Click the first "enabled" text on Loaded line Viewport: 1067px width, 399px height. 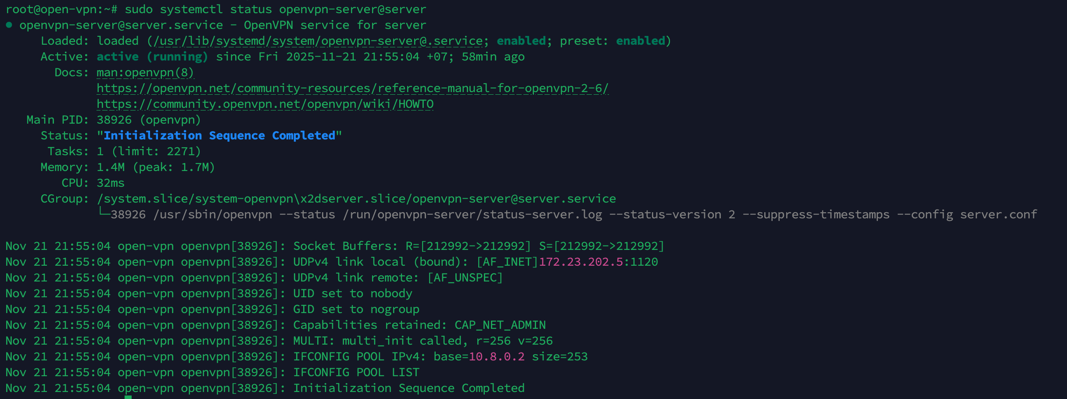[521, 41]
